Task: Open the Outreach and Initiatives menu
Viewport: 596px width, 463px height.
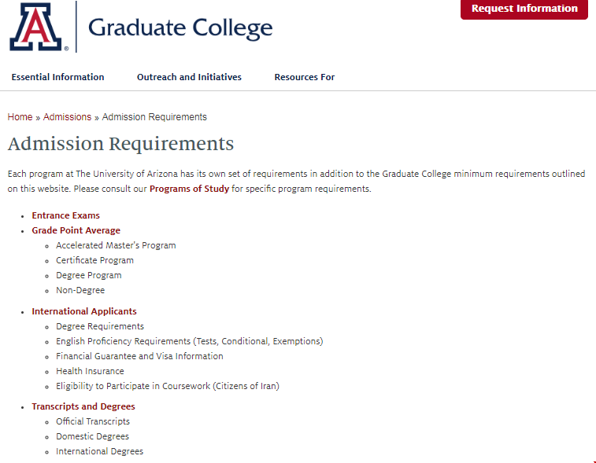Action: click(x=189, y=77)
